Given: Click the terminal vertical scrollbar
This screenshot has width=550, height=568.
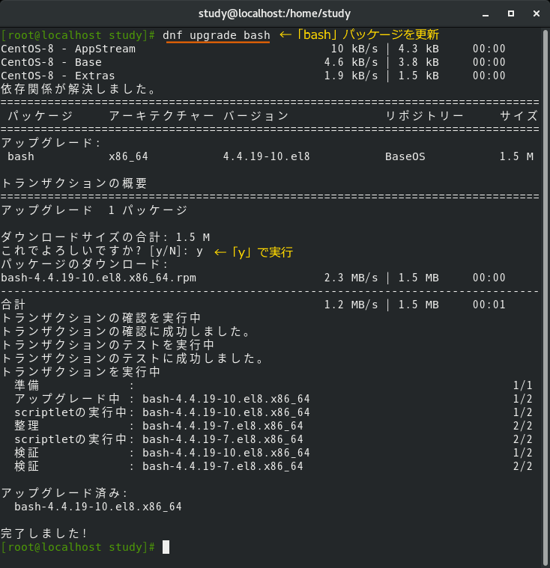Looking at the screenshot, I should click(x=545, y=297).
